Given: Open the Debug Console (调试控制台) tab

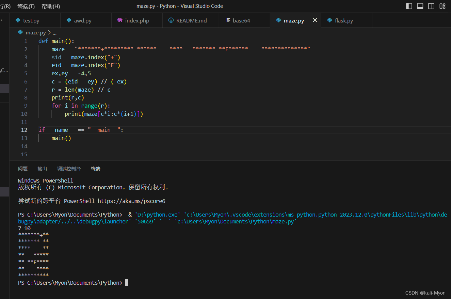Looking at the screenshot, I should [69, 169].
